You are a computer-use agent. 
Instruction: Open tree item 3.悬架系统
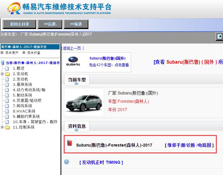tap(22, 84)
